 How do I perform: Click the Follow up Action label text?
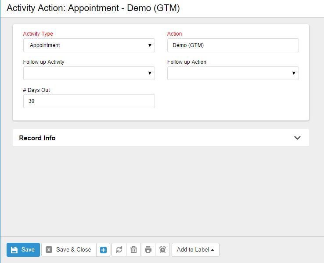pyautogui.click(x=187, y=62)
